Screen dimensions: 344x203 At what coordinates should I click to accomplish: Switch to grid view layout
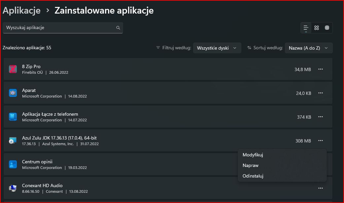tap(316, 28)
